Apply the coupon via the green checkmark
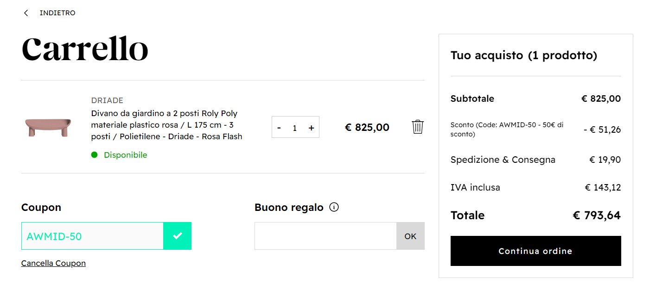The image size is (656, 290). (177, 236)
